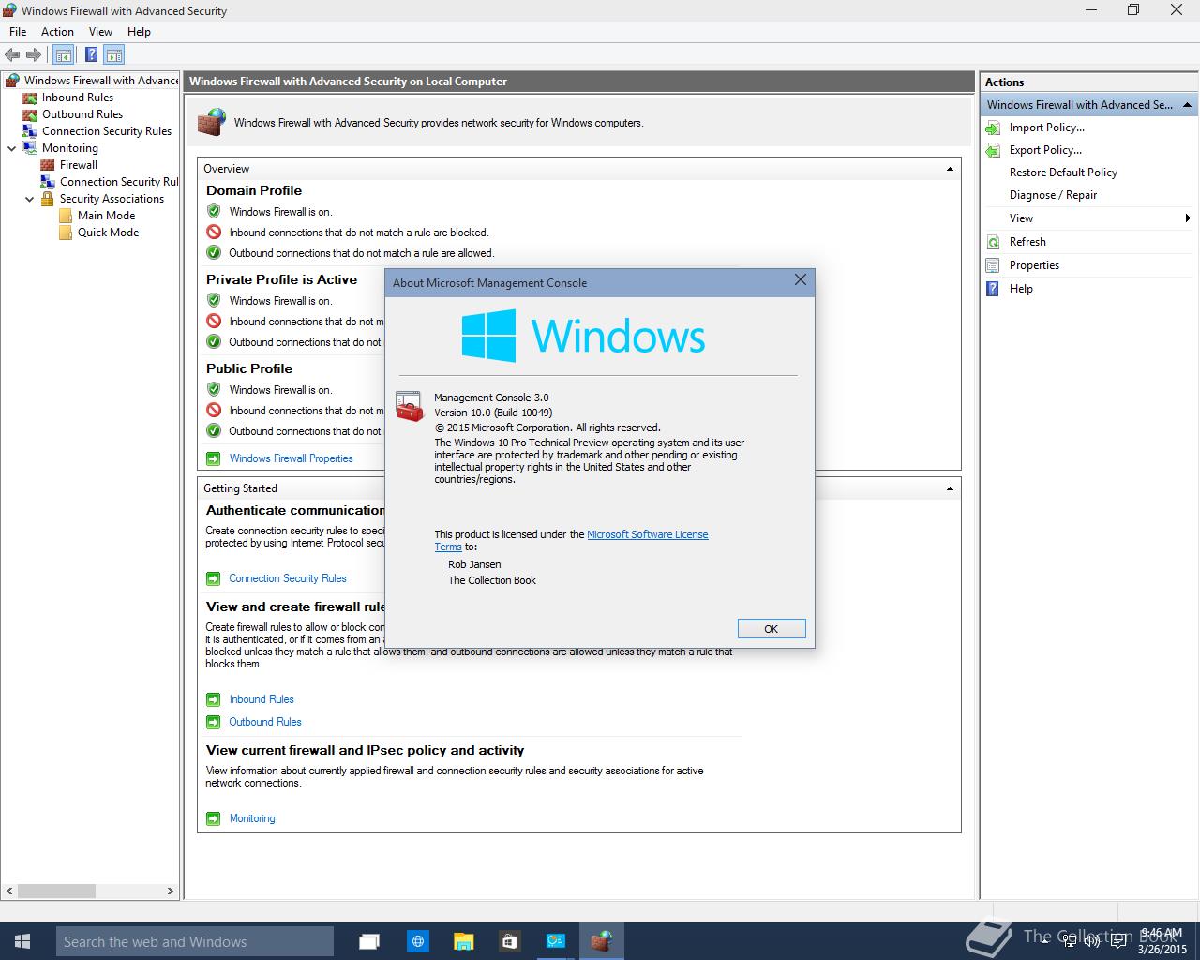Open the Action menu
Viewport: 1200px width, 960px height.
tap(57, 32)
